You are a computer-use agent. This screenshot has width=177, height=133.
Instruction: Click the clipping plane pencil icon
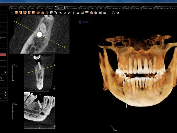(51, 13)
